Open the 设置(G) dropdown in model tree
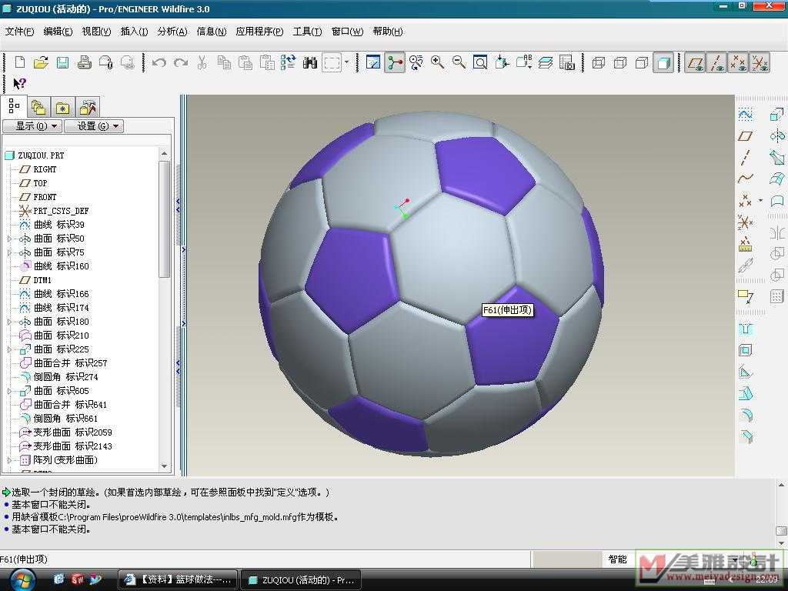788x591 pixels. (x=94, y=125)
